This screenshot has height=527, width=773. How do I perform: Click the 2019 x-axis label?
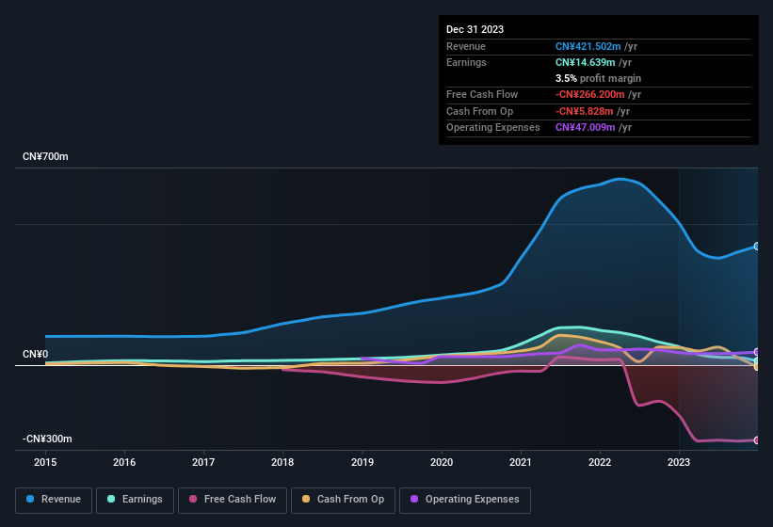click(x=362, y=462)
